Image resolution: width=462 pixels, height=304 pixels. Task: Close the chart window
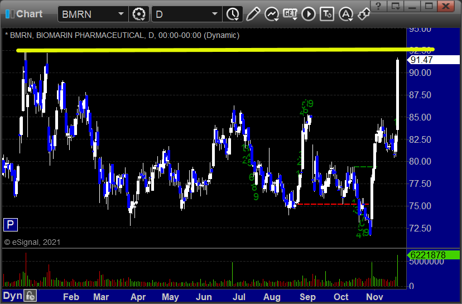tap(445, 6)
